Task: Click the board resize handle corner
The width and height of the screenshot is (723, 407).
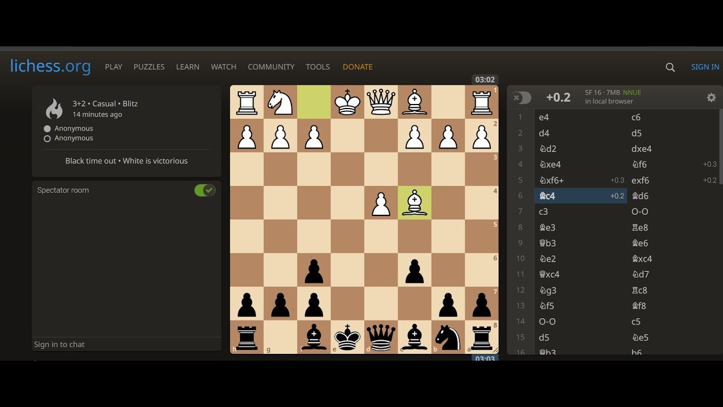Action: [495, 351]
